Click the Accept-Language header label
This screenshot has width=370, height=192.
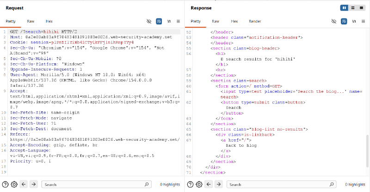[30, 150]
